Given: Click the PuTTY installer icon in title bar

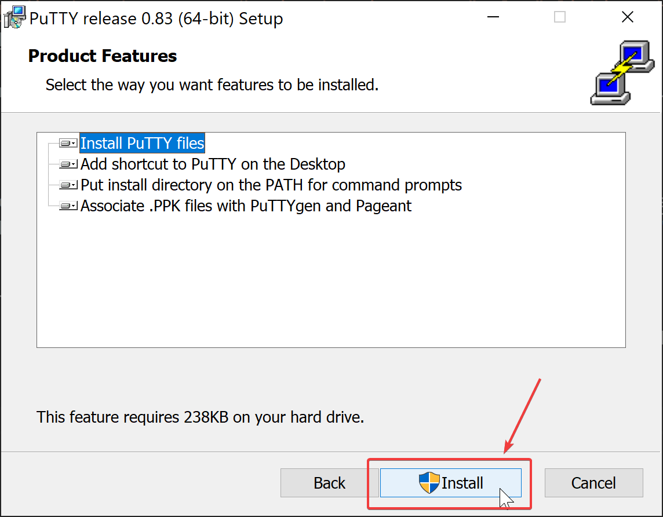Looking at the screenshot, I should 14,17.
